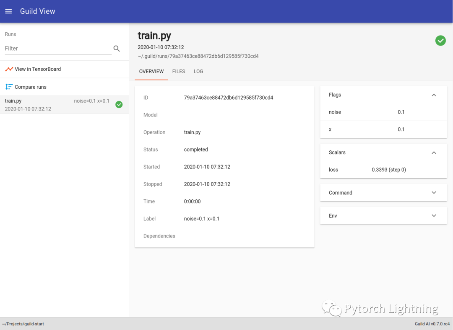Click the Flags panel header title
453x330 pixels.
tap(335, 95)
